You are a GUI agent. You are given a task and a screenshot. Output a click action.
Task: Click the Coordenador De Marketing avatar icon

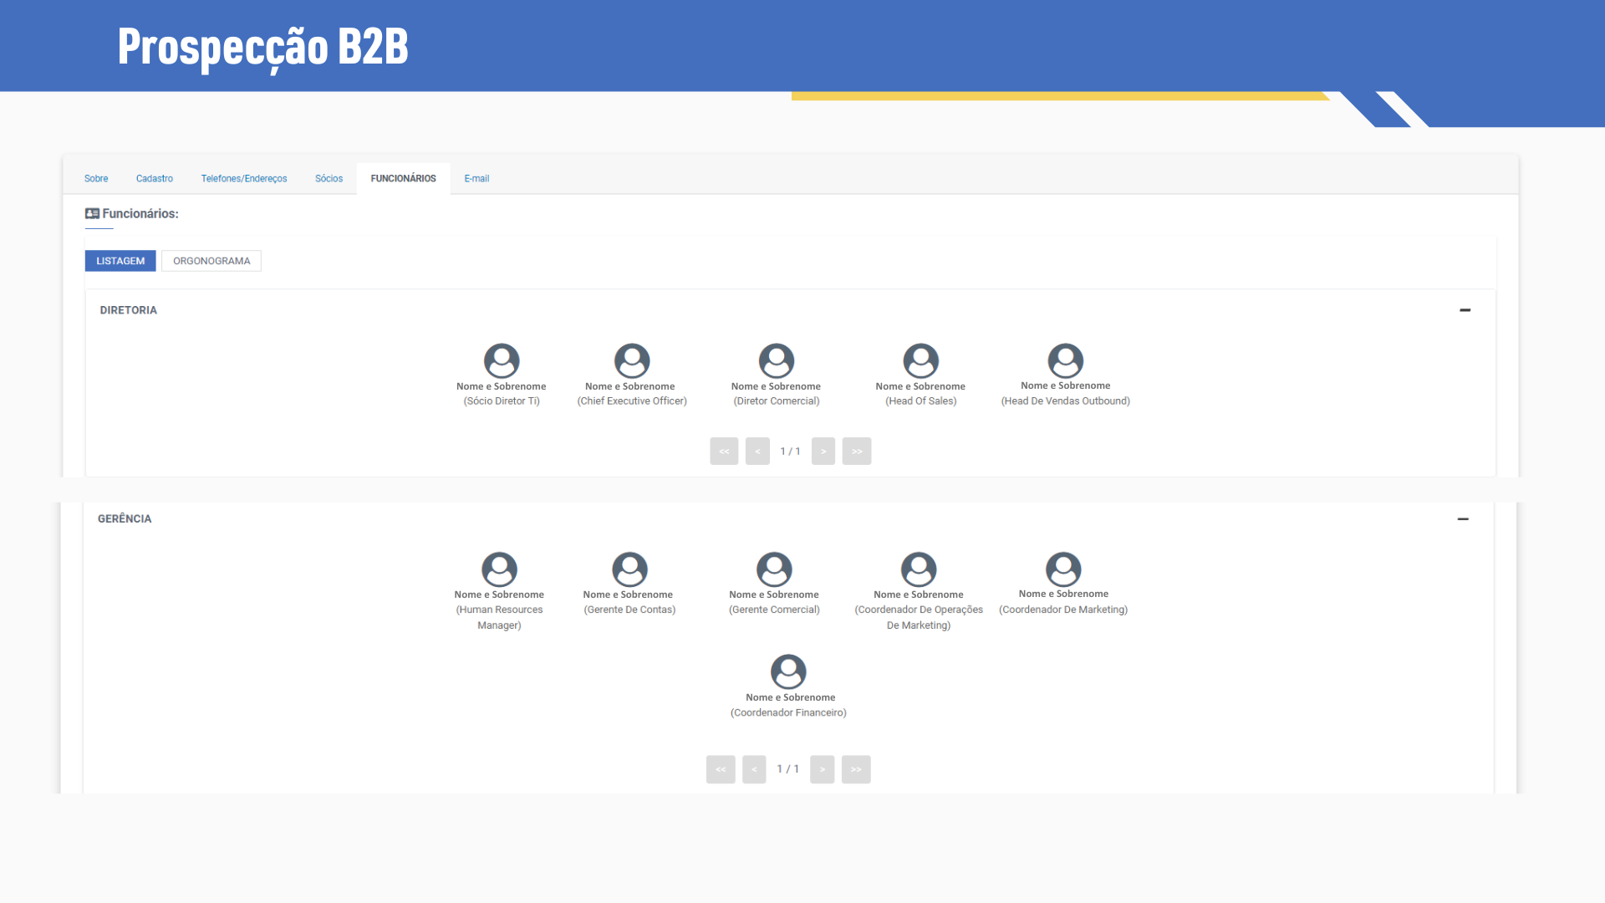point(1063,569)
